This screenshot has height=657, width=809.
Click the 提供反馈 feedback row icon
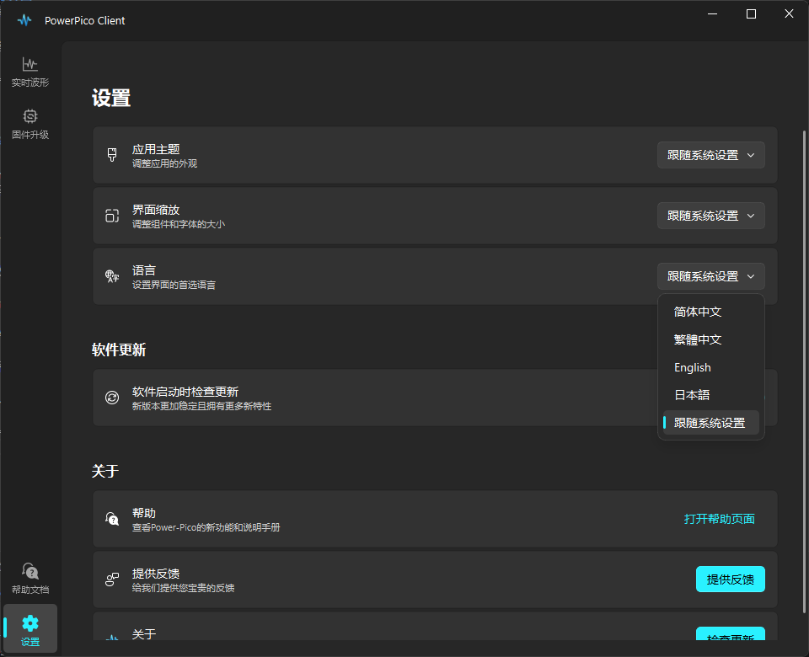112,580
